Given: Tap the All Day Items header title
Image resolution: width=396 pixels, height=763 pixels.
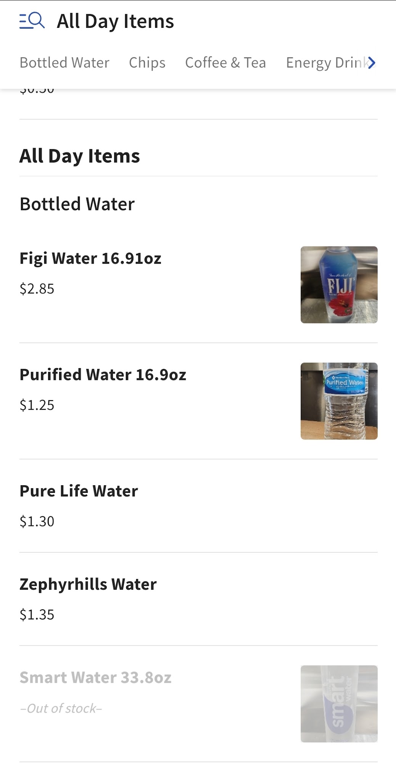Looking at the screenshot, I should (x=115, y=21).
